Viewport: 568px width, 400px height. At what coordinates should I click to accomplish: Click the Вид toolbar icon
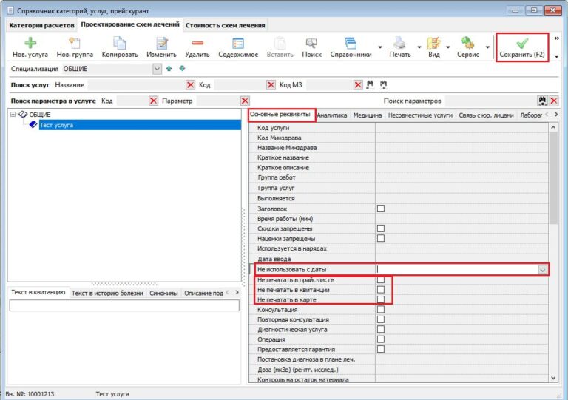tap(433, 43)
